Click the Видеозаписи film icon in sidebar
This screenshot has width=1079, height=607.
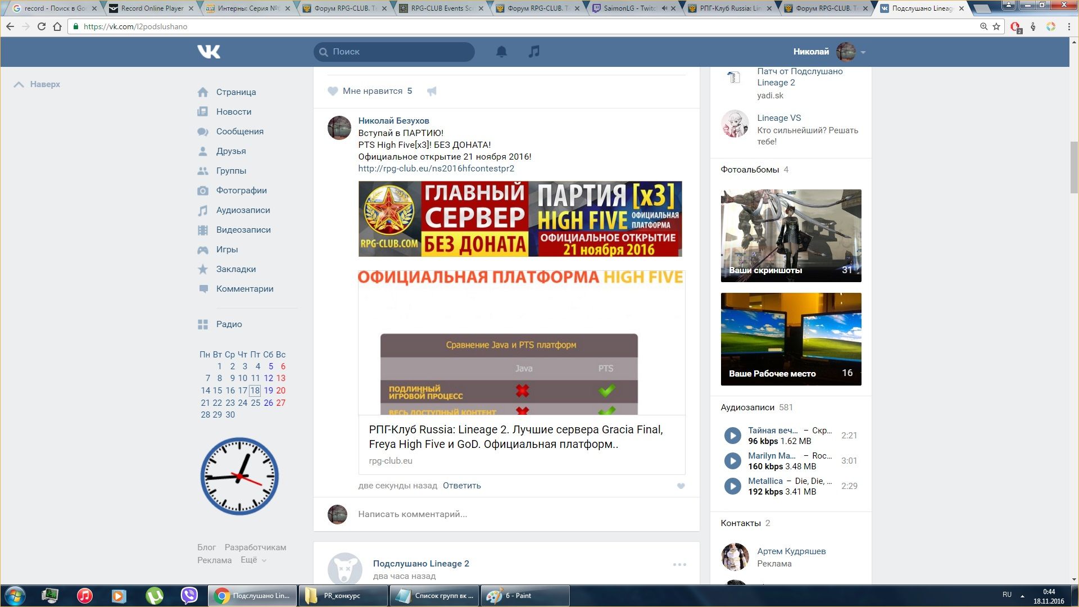[x=203, y=230]
